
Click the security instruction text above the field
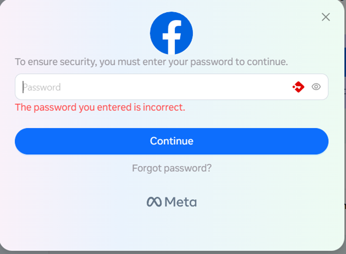coord(151,62)
